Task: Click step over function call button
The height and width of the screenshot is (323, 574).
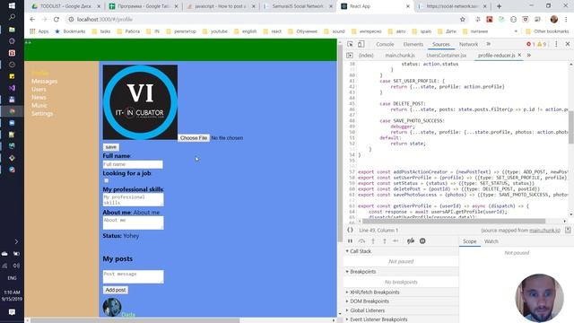Action: [x=361, y=241]
